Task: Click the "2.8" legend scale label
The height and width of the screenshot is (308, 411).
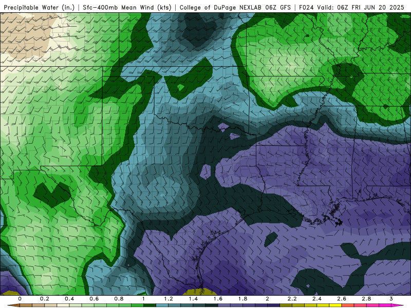Action: click(x=366, y=299)
